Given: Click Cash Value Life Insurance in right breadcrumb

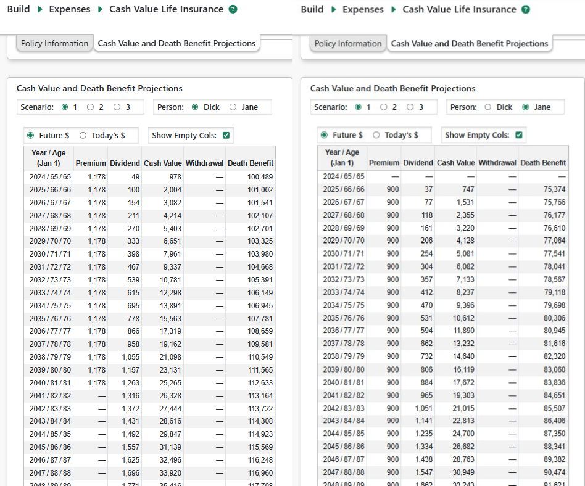Looking at the screenshot, I should click(459, 9).
